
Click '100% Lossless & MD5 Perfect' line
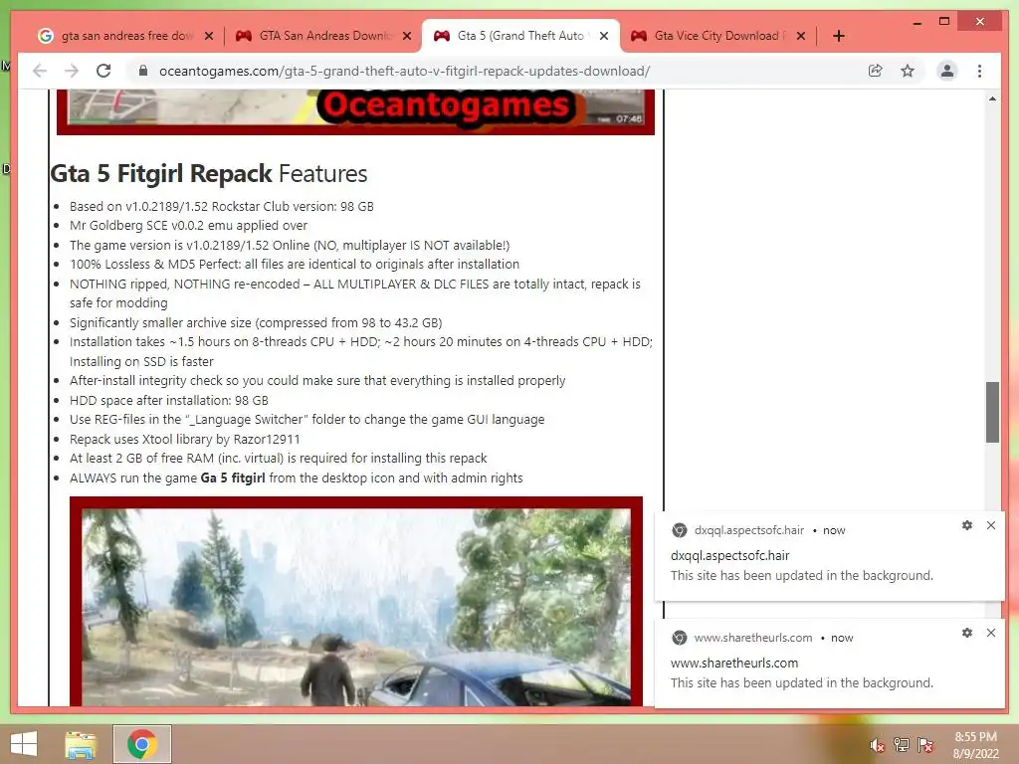(295, 265)
